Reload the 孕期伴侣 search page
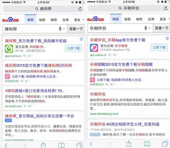 pos(166,8)
